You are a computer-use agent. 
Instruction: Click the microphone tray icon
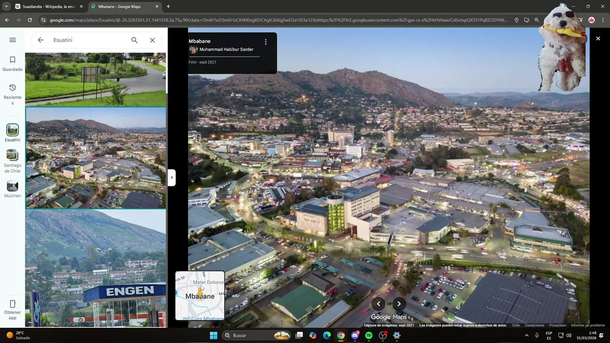point(537,335)
